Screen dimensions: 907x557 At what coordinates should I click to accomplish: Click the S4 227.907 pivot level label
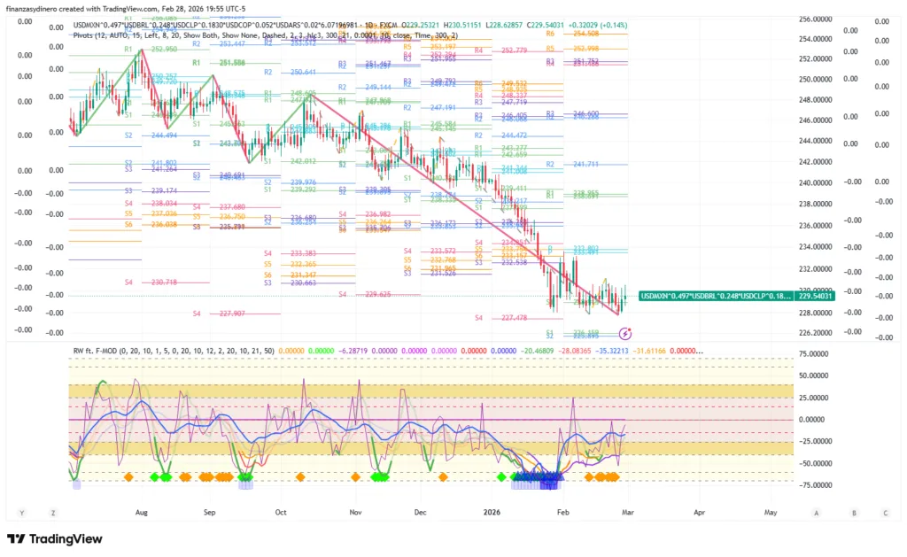pyautogui.click(x=220, y=313)
